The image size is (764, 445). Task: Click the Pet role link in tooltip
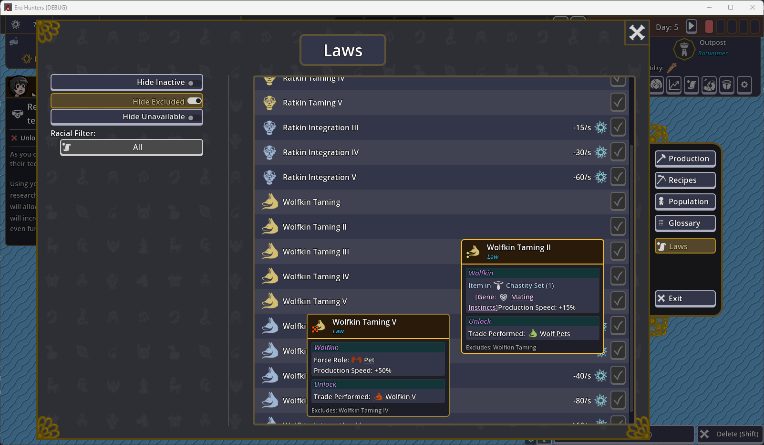369,360
